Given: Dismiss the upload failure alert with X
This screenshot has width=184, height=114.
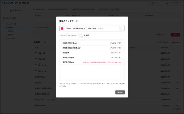Looking at the screenshot, I should tap(121, 28).
